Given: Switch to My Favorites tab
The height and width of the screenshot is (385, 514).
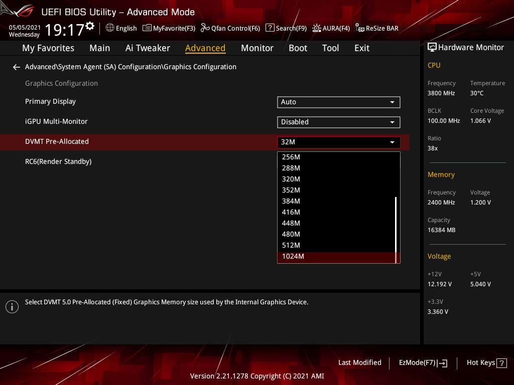Looking at the screenshot, I should 48,48.
